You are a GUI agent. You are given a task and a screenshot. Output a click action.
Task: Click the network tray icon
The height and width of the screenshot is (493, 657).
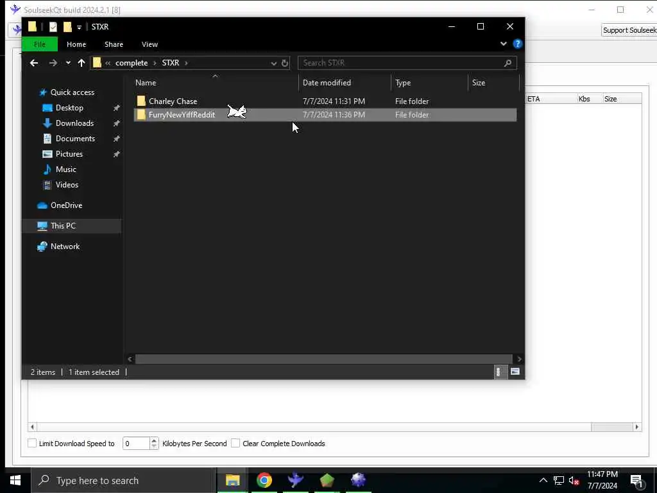(559, 480)
